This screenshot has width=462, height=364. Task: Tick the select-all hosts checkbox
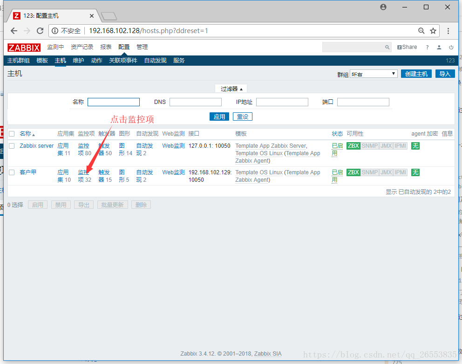(x=12, y=134)
